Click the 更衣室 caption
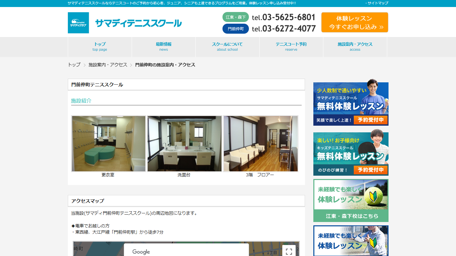Screen dimensions: 456x256 click(x=108, y=175)
